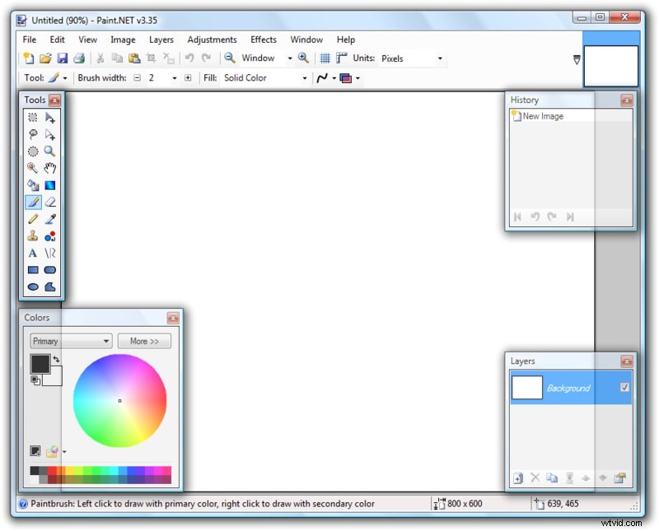Screen dimensions: 659x531
Task: Select the Paint Bucket tool
Action: point(33,184)
